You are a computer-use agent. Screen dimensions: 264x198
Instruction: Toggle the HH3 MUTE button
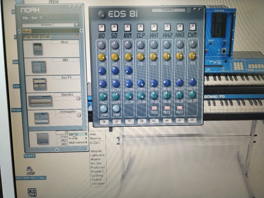(x=180, y=108)
